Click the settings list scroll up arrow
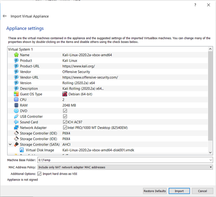The image size is (216, 197). coord(210,49)
